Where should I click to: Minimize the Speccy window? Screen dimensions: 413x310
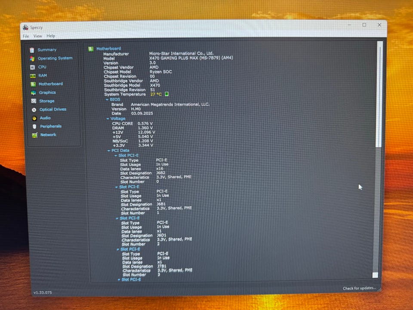point(349,25)
